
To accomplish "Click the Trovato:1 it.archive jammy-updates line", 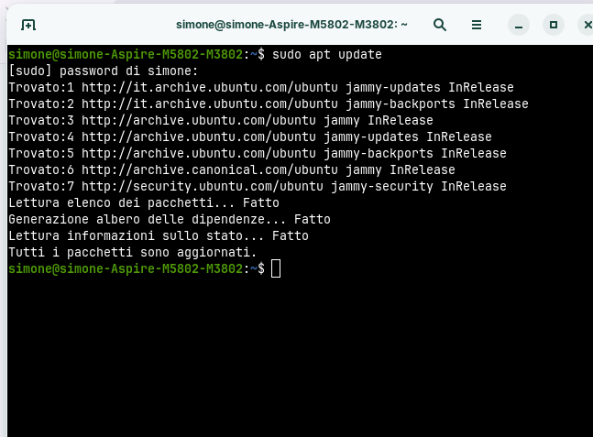I will click(261, 88).
